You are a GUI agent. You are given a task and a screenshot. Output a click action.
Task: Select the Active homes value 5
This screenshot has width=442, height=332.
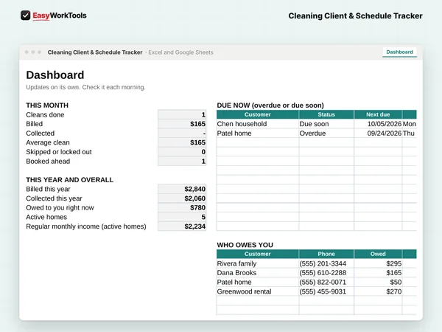click(x=182, y=217)
